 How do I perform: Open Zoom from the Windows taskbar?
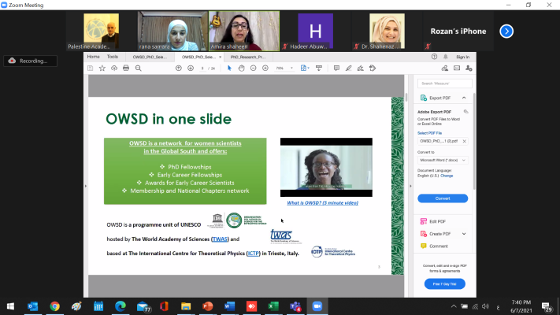coord(318,306)
